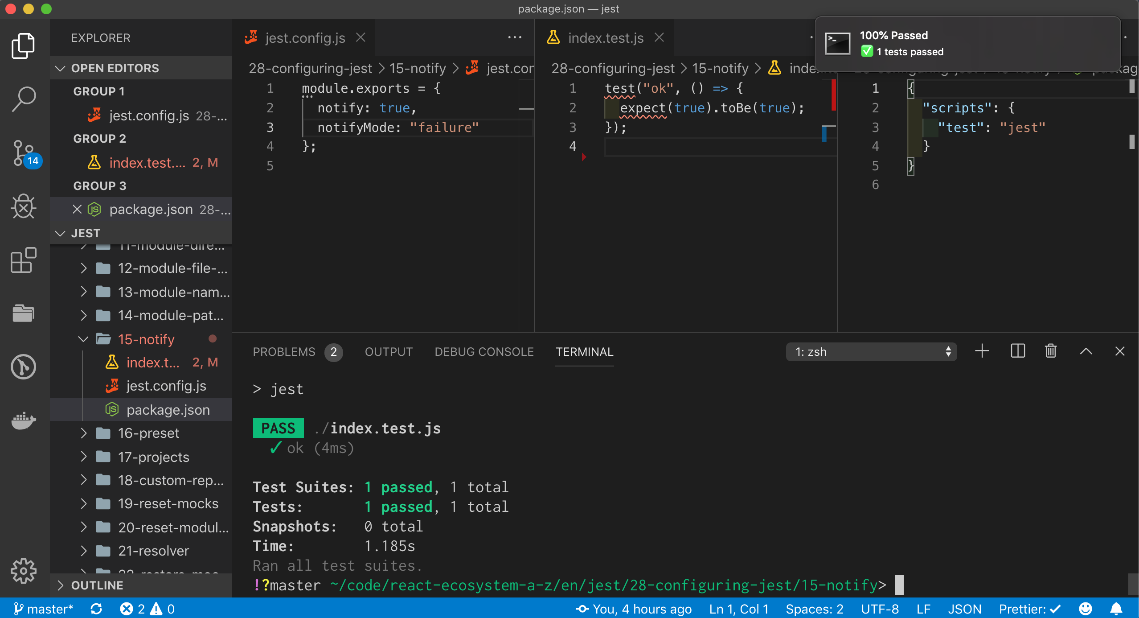Click 28-configuring-jest breadcrumb in index.test.js editor
1139x618 pixels.
point(613,68)
